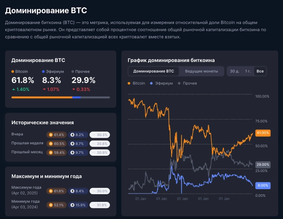Open the Ведущие монеты tab

click(x=202, y=71)
